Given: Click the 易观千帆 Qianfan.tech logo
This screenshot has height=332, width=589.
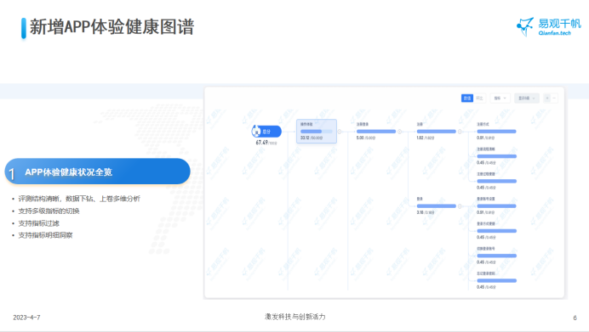Looking at the screenshot, I should tap(548, 26).
